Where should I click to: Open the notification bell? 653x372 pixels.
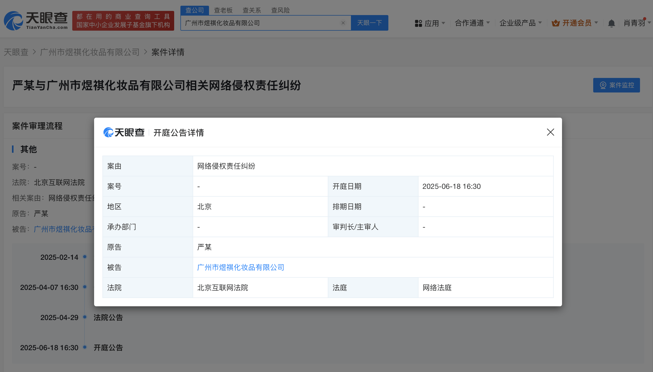[x=611, y=23]
